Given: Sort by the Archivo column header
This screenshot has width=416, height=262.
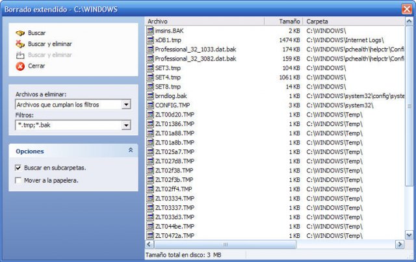Looking at the screenshot, I should [x=205, y=21].
